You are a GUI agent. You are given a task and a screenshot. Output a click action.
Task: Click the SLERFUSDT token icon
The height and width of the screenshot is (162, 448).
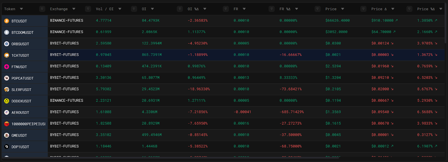(7, 89)
